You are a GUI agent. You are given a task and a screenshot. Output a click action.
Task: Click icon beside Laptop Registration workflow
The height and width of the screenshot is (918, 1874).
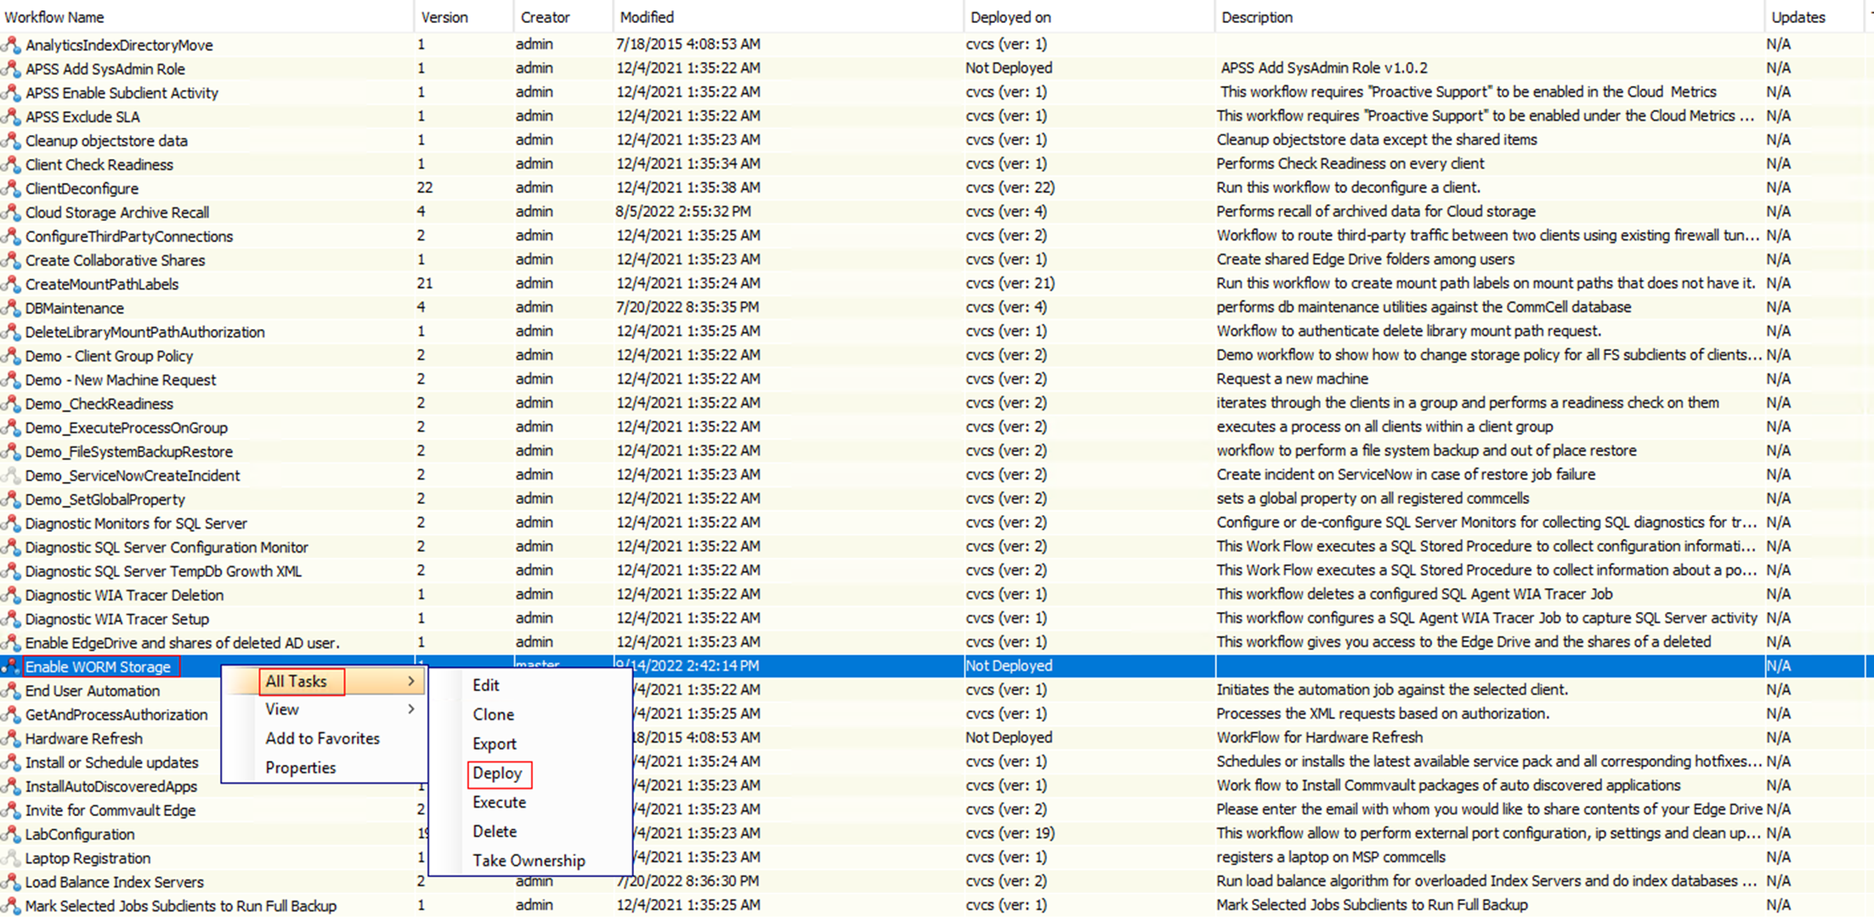coord(12,858)
